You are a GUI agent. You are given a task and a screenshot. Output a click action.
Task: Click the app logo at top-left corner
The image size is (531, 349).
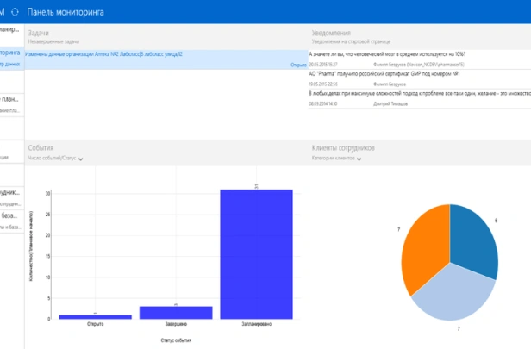[3, 9]
